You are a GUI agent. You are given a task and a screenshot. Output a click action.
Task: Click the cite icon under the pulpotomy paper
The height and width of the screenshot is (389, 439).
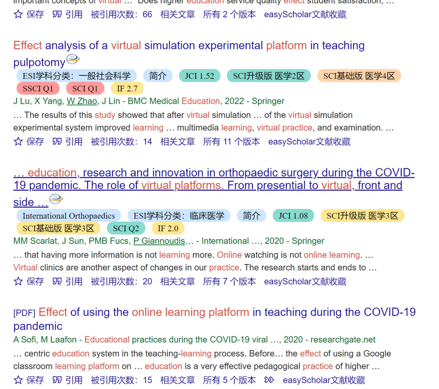pyautogui.click(x=57, y=142)
